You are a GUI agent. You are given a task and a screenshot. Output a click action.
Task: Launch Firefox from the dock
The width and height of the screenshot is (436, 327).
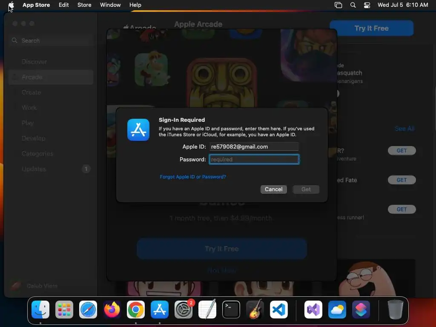pos(112,310)
